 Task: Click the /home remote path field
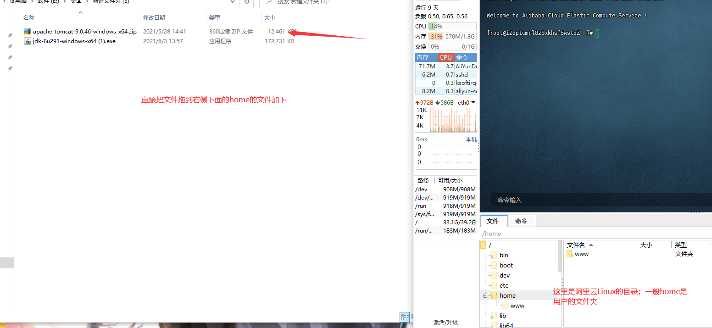pos(595,233)
